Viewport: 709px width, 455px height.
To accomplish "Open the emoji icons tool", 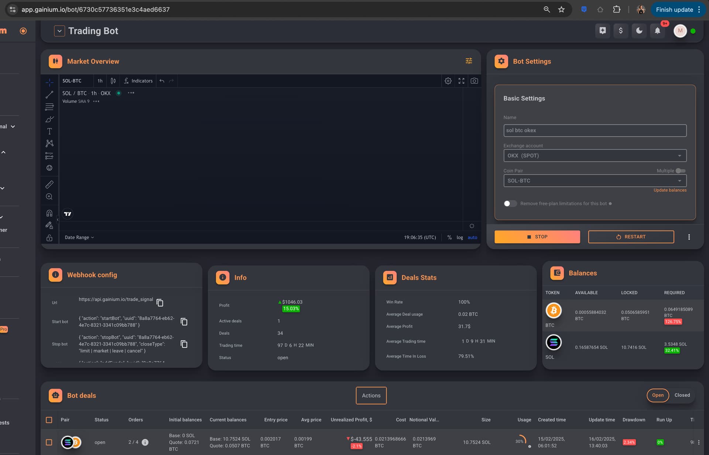I will click(49, 168).
